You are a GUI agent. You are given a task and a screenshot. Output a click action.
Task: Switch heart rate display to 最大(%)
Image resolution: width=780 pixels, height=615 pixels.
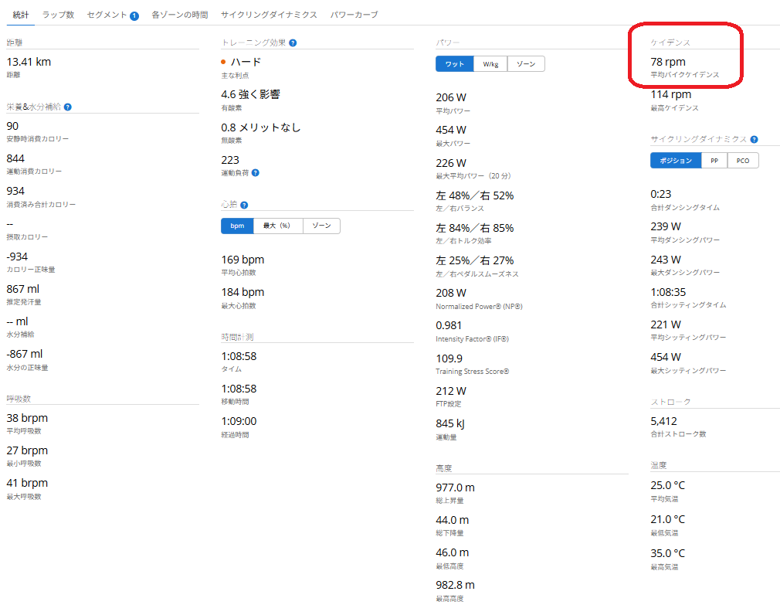point(277,226)
